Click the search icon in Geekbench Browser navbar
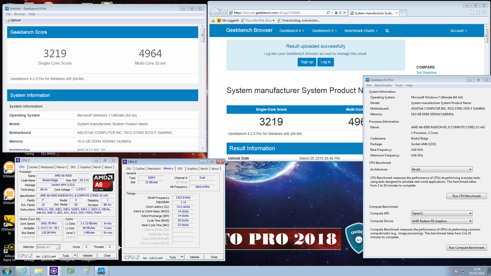Image resolution: width=491 pixels, height=276 pixels. point(387,31)
